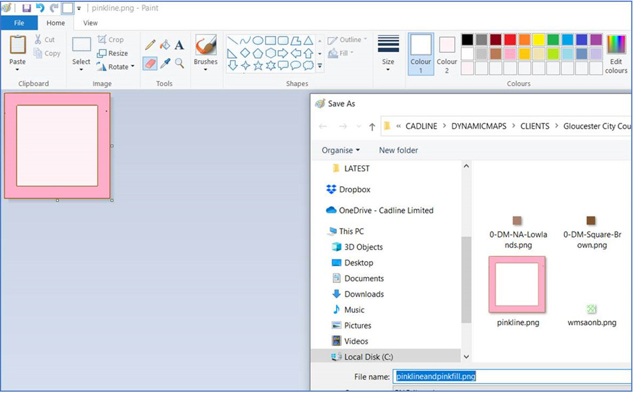Image resolution: width=633 pixels, height=393 pixels.
Task: Select the Text tool
Action: tap(179, 45)
